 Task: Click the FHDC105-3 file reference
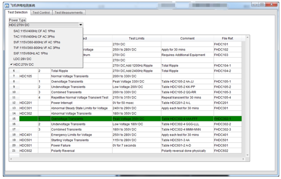point(227,92)
